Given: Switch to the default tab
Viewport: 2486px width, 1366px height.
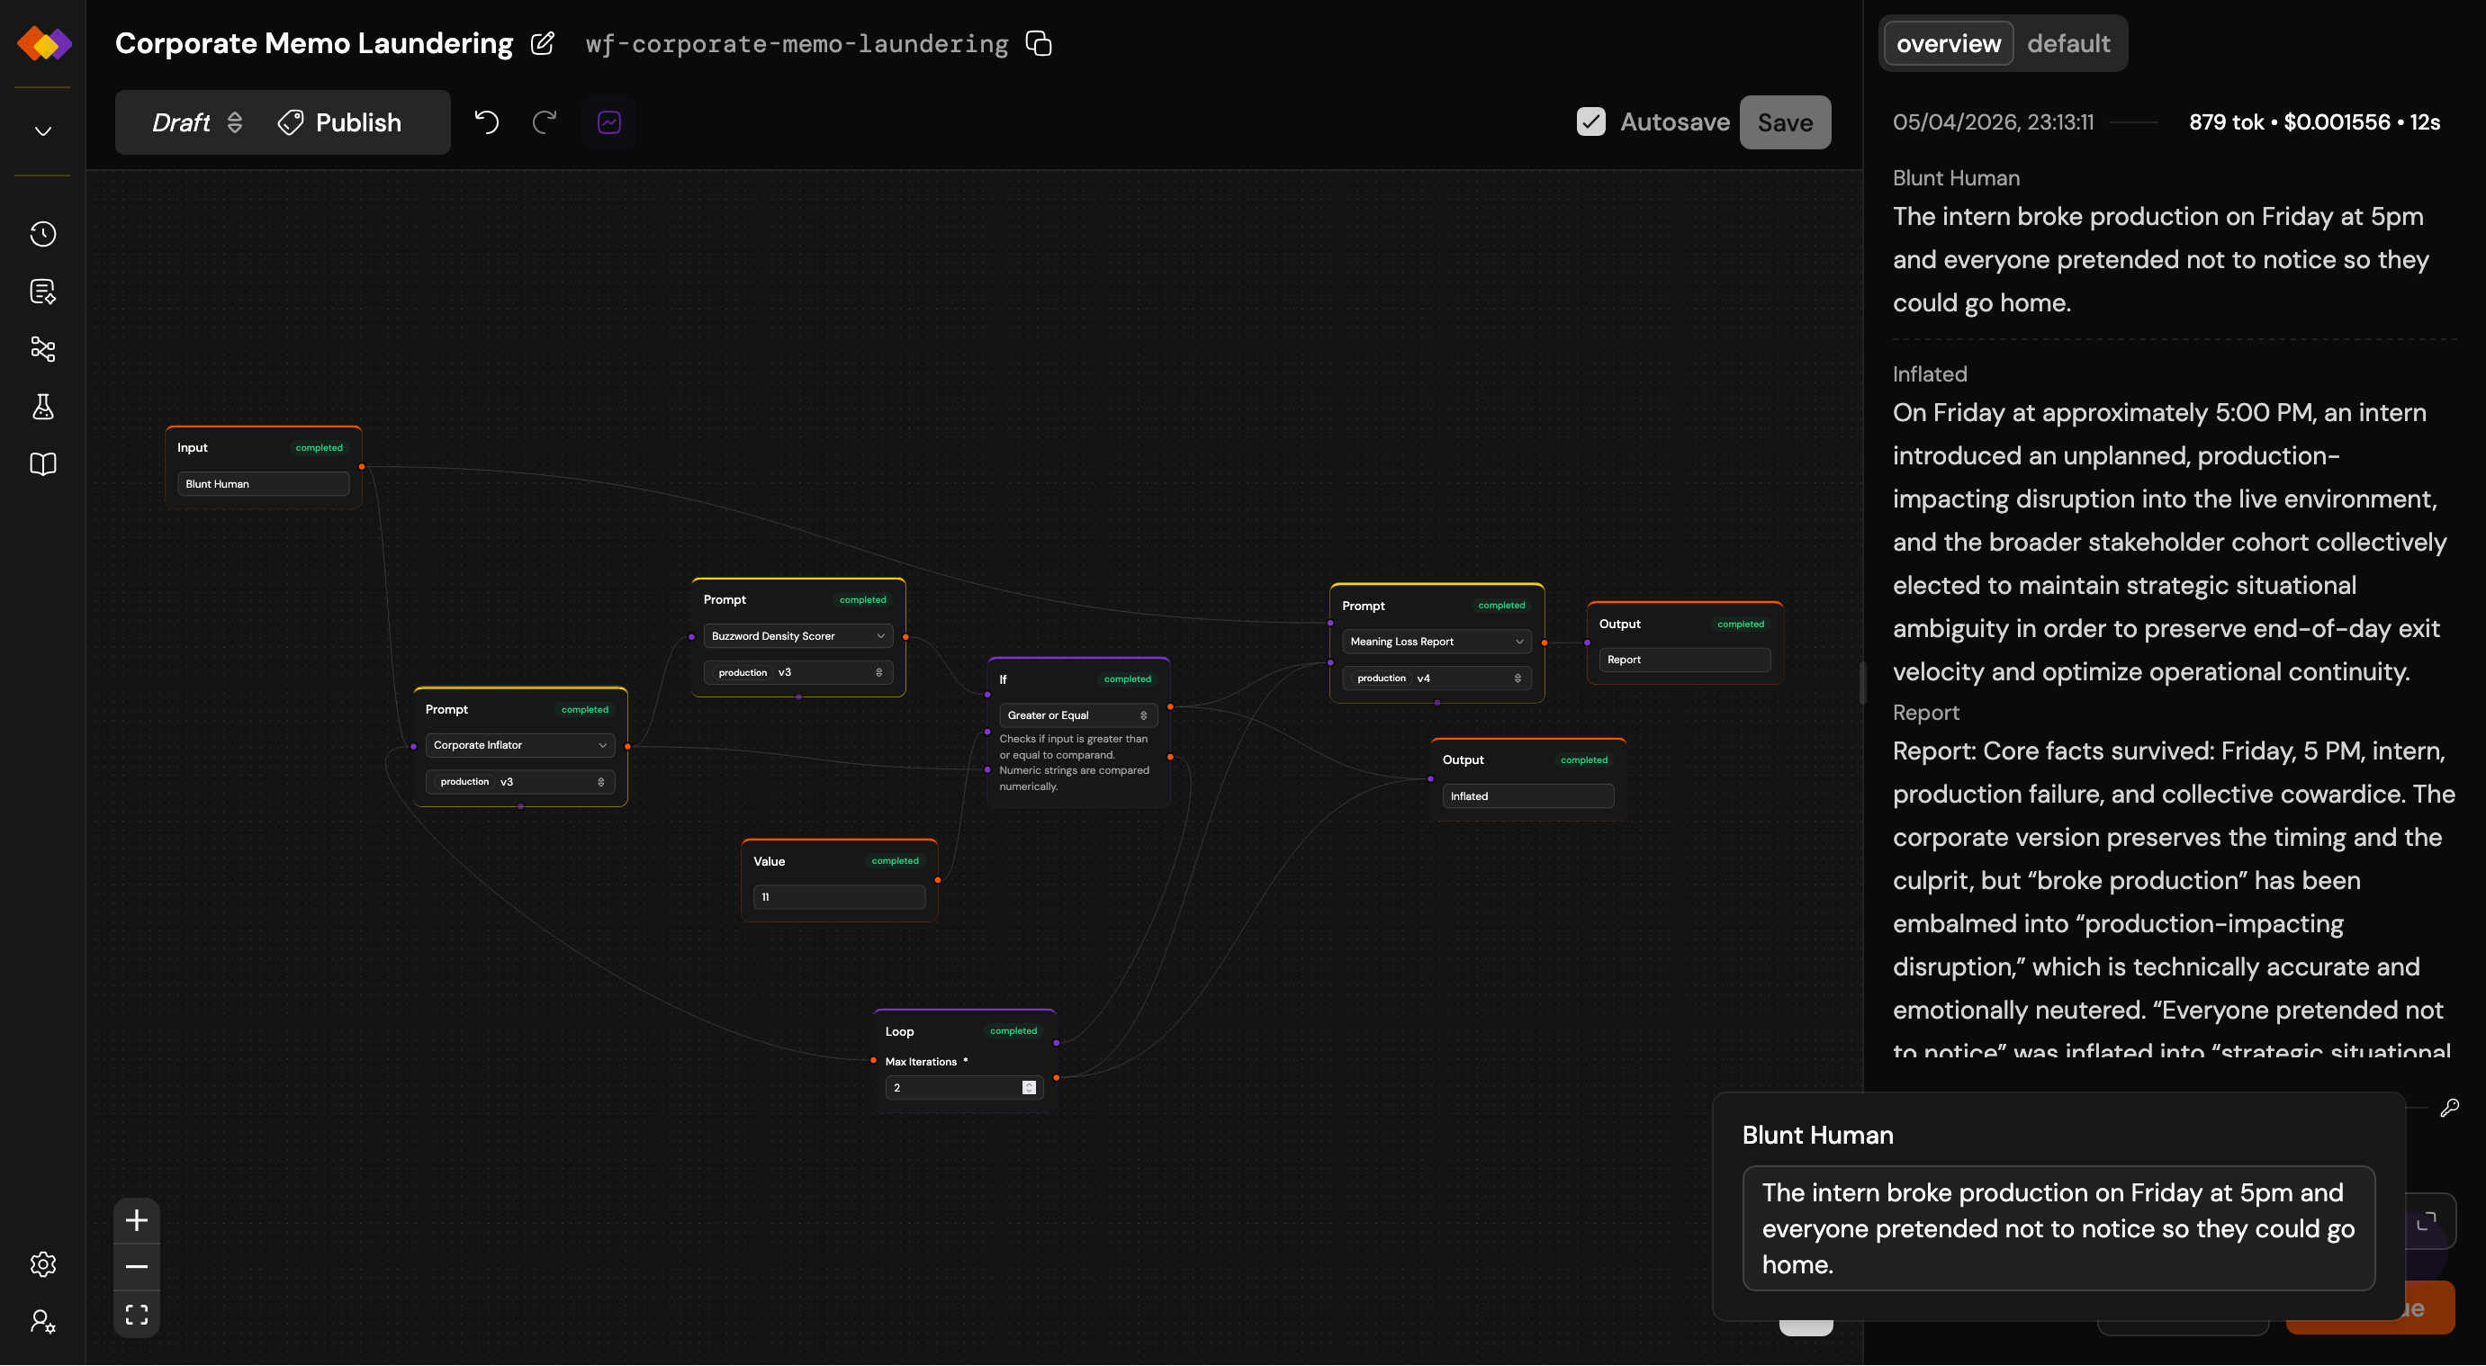Looking at the screenshot, I should click(x=2067, y=43).
